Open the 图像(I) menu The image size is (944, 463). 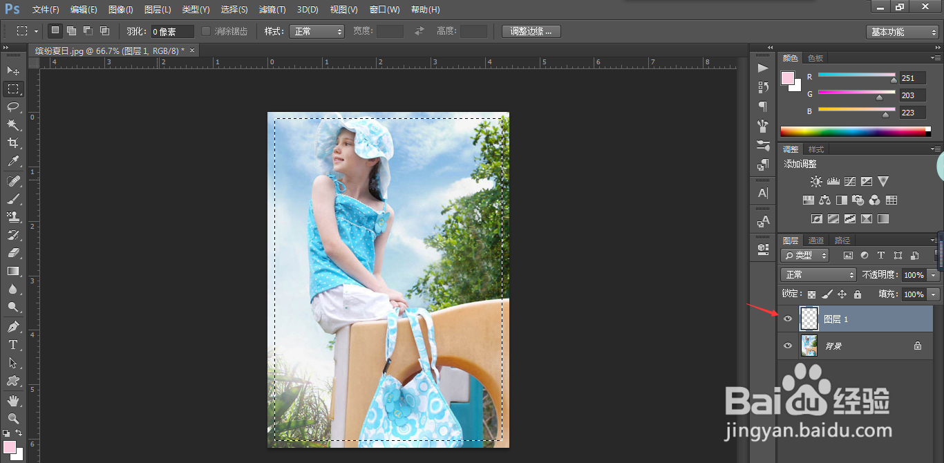click(x=121, y=10)
